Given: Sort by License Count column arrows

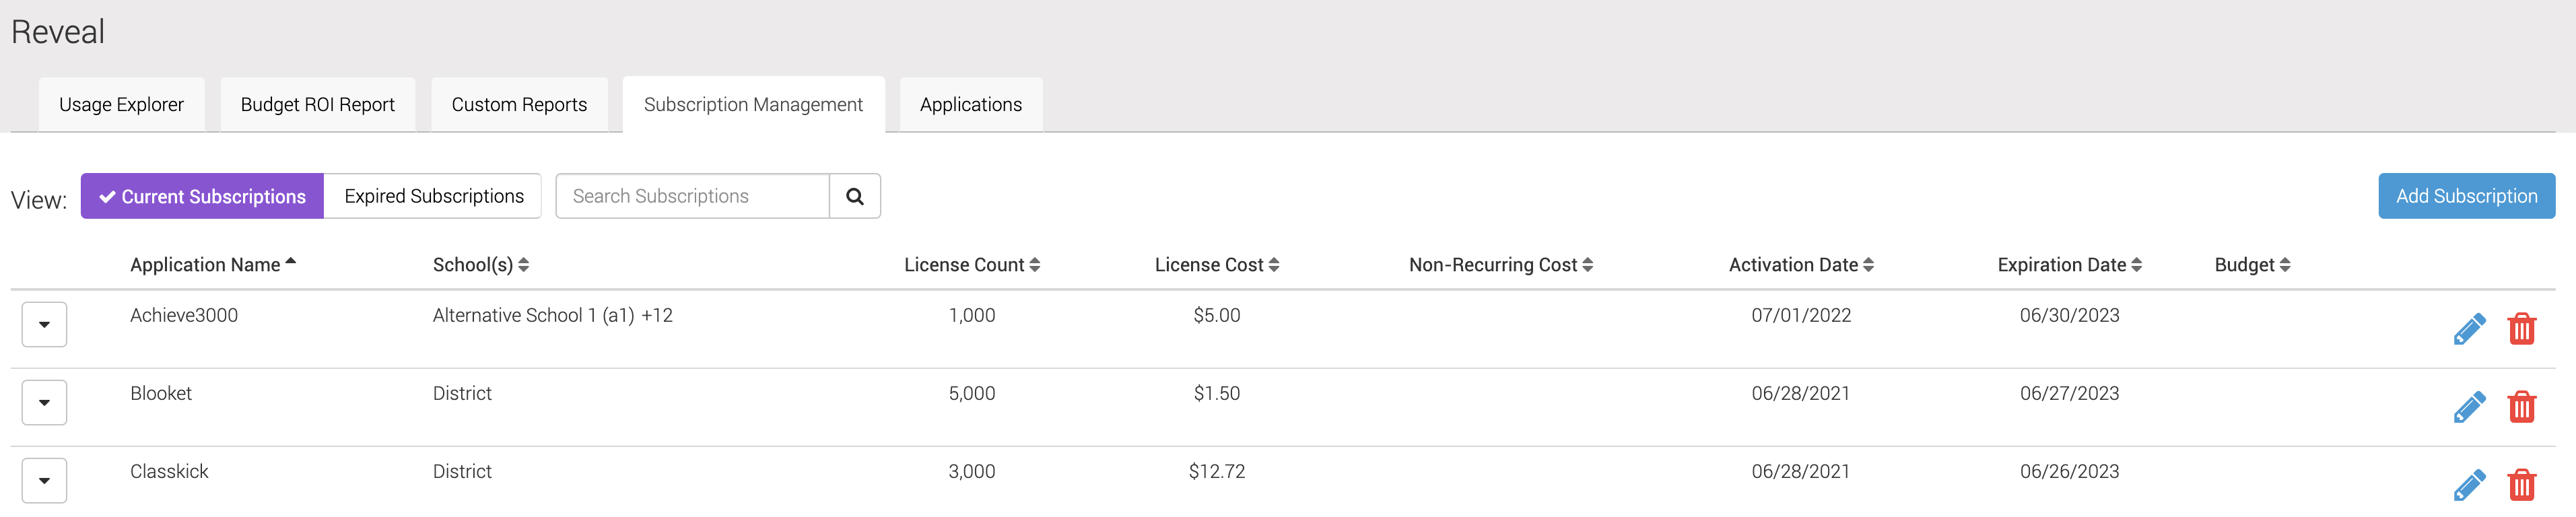Looking at the screenshot, I should [1035, 265].
